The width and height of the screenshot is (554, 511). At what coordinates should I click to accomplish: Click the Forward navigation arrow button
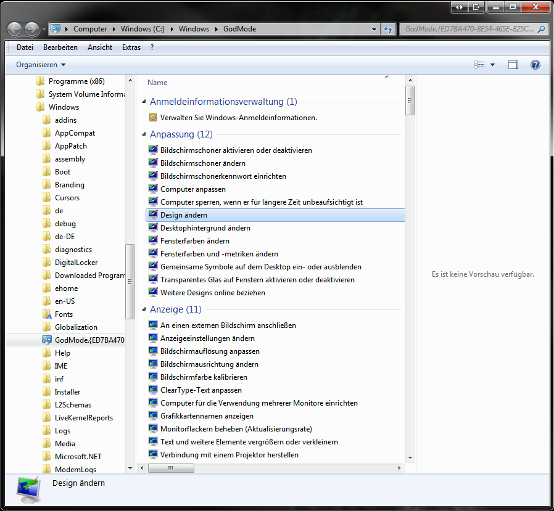click(x=32, y=29)
